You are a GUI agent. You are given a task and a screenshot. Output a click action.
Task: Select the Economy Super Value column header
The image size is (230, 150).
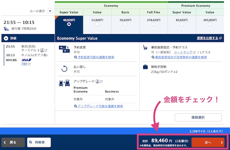[x=69, y=12]
